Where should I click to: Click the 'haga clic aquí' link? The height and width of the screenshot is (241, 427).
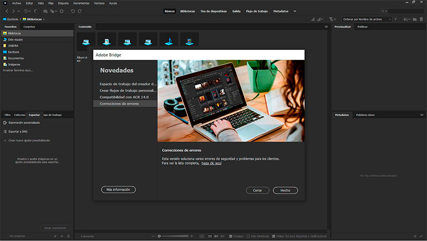[211, 163]
